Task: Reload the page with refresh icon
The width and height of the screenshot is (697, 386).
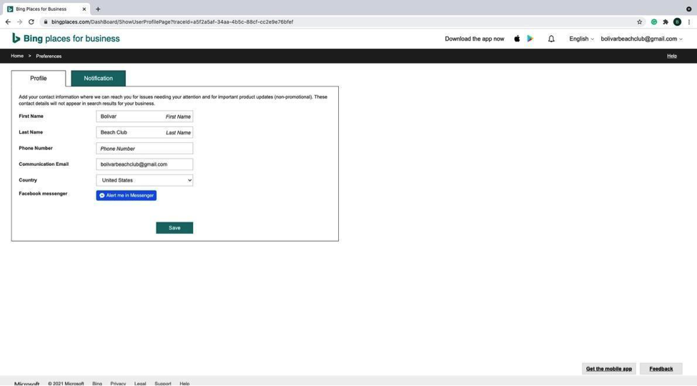Action: [x=31, y=21]
